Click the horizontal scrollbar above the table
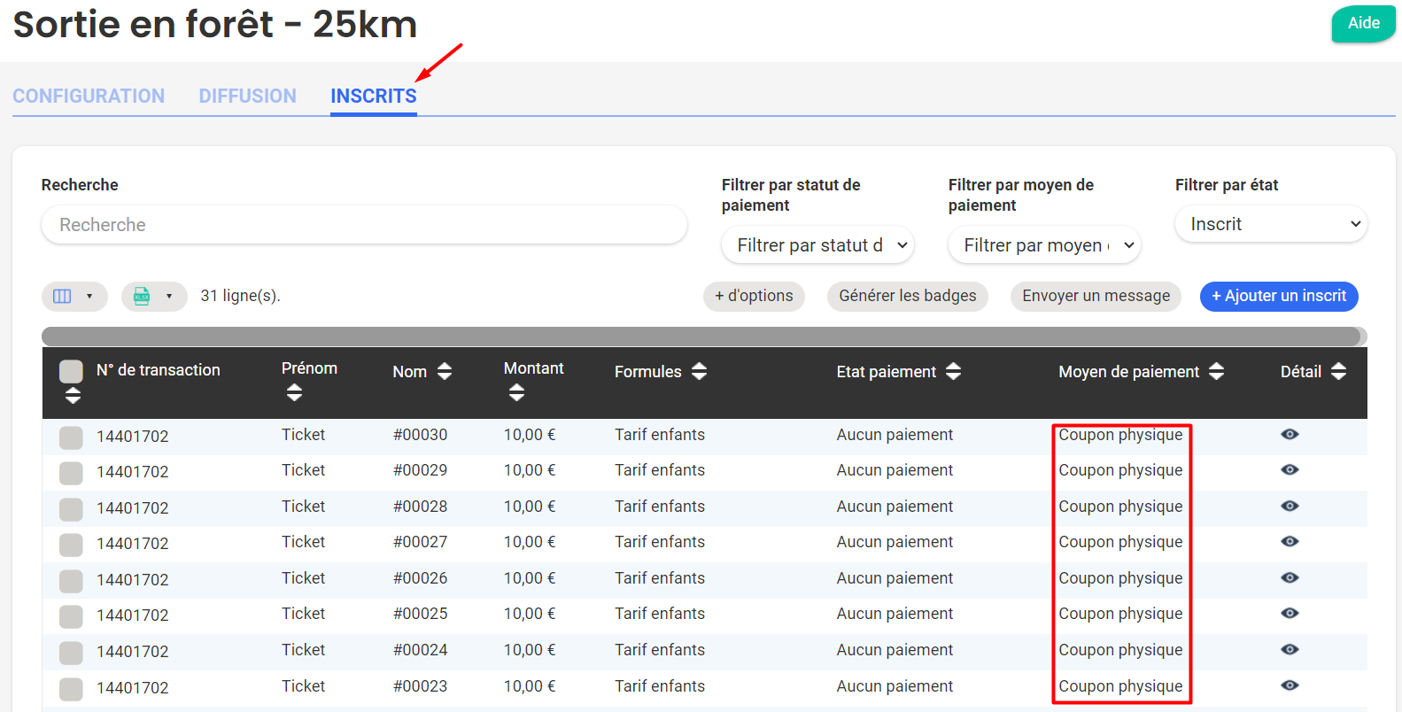This screenshot has width=1402, height=712. (700, 337)
